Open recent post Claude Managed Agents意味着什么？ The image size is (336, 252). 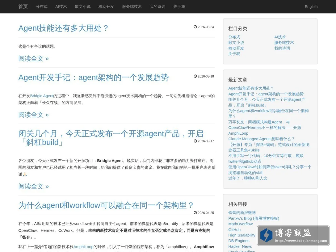coord(262,139)
